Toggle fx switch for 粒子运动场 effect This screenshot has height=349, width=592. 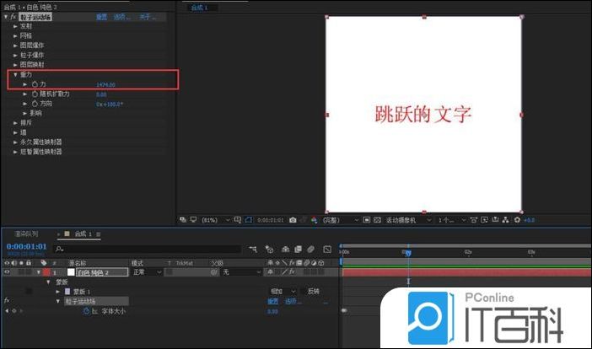tap(7, 301)
